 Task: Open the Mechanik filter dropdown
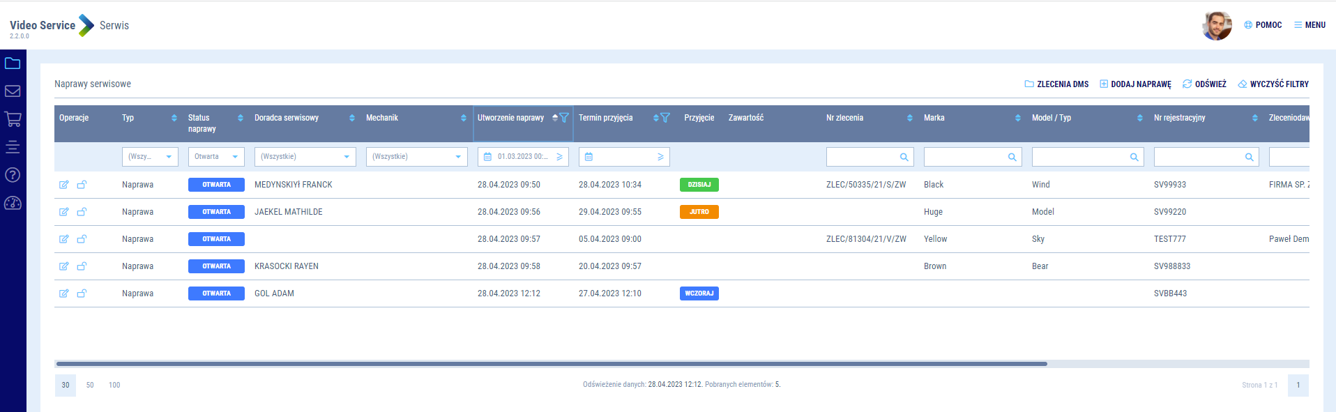coord(416,157)
